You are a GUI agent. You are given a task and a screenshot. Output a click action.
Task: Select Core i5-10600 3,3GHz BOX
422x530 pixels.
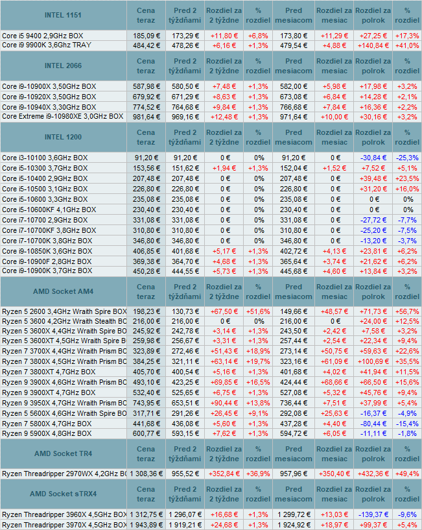[45, 199]
